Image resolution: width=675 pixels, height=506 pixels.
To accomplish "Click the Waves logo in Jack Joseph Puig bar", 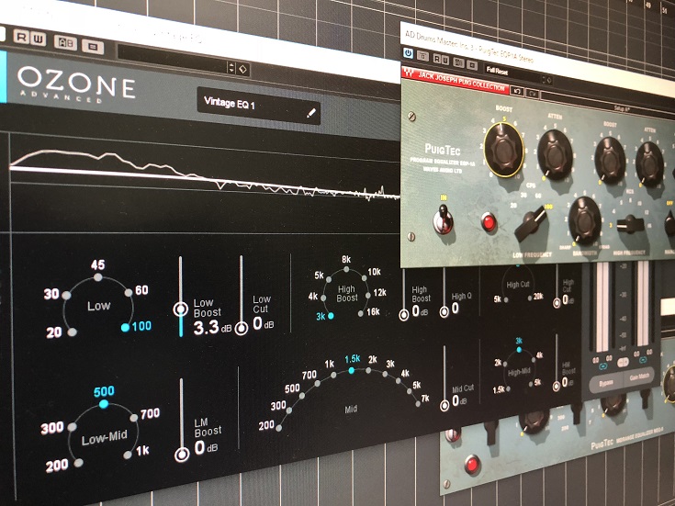I will (x=409, y=73).
